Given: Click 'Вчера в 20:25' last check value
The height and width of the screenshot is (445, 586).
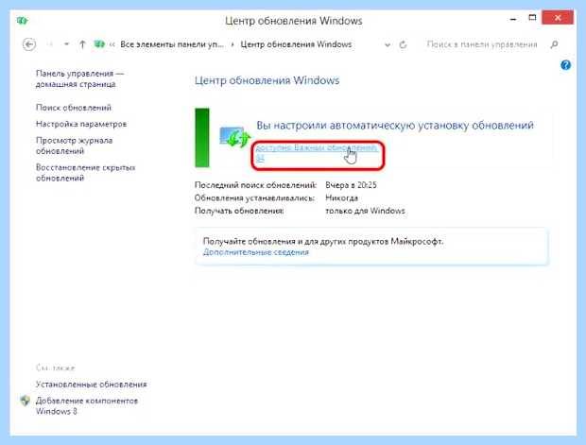Looking at the screenshot, I should coord(351,185).
